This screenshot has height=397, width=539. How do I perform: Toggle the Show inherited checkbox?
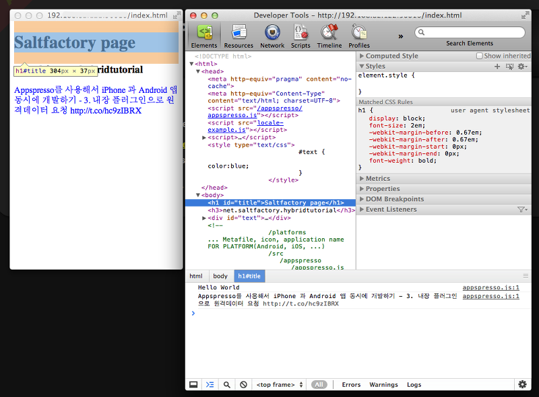tap(479, 56)
